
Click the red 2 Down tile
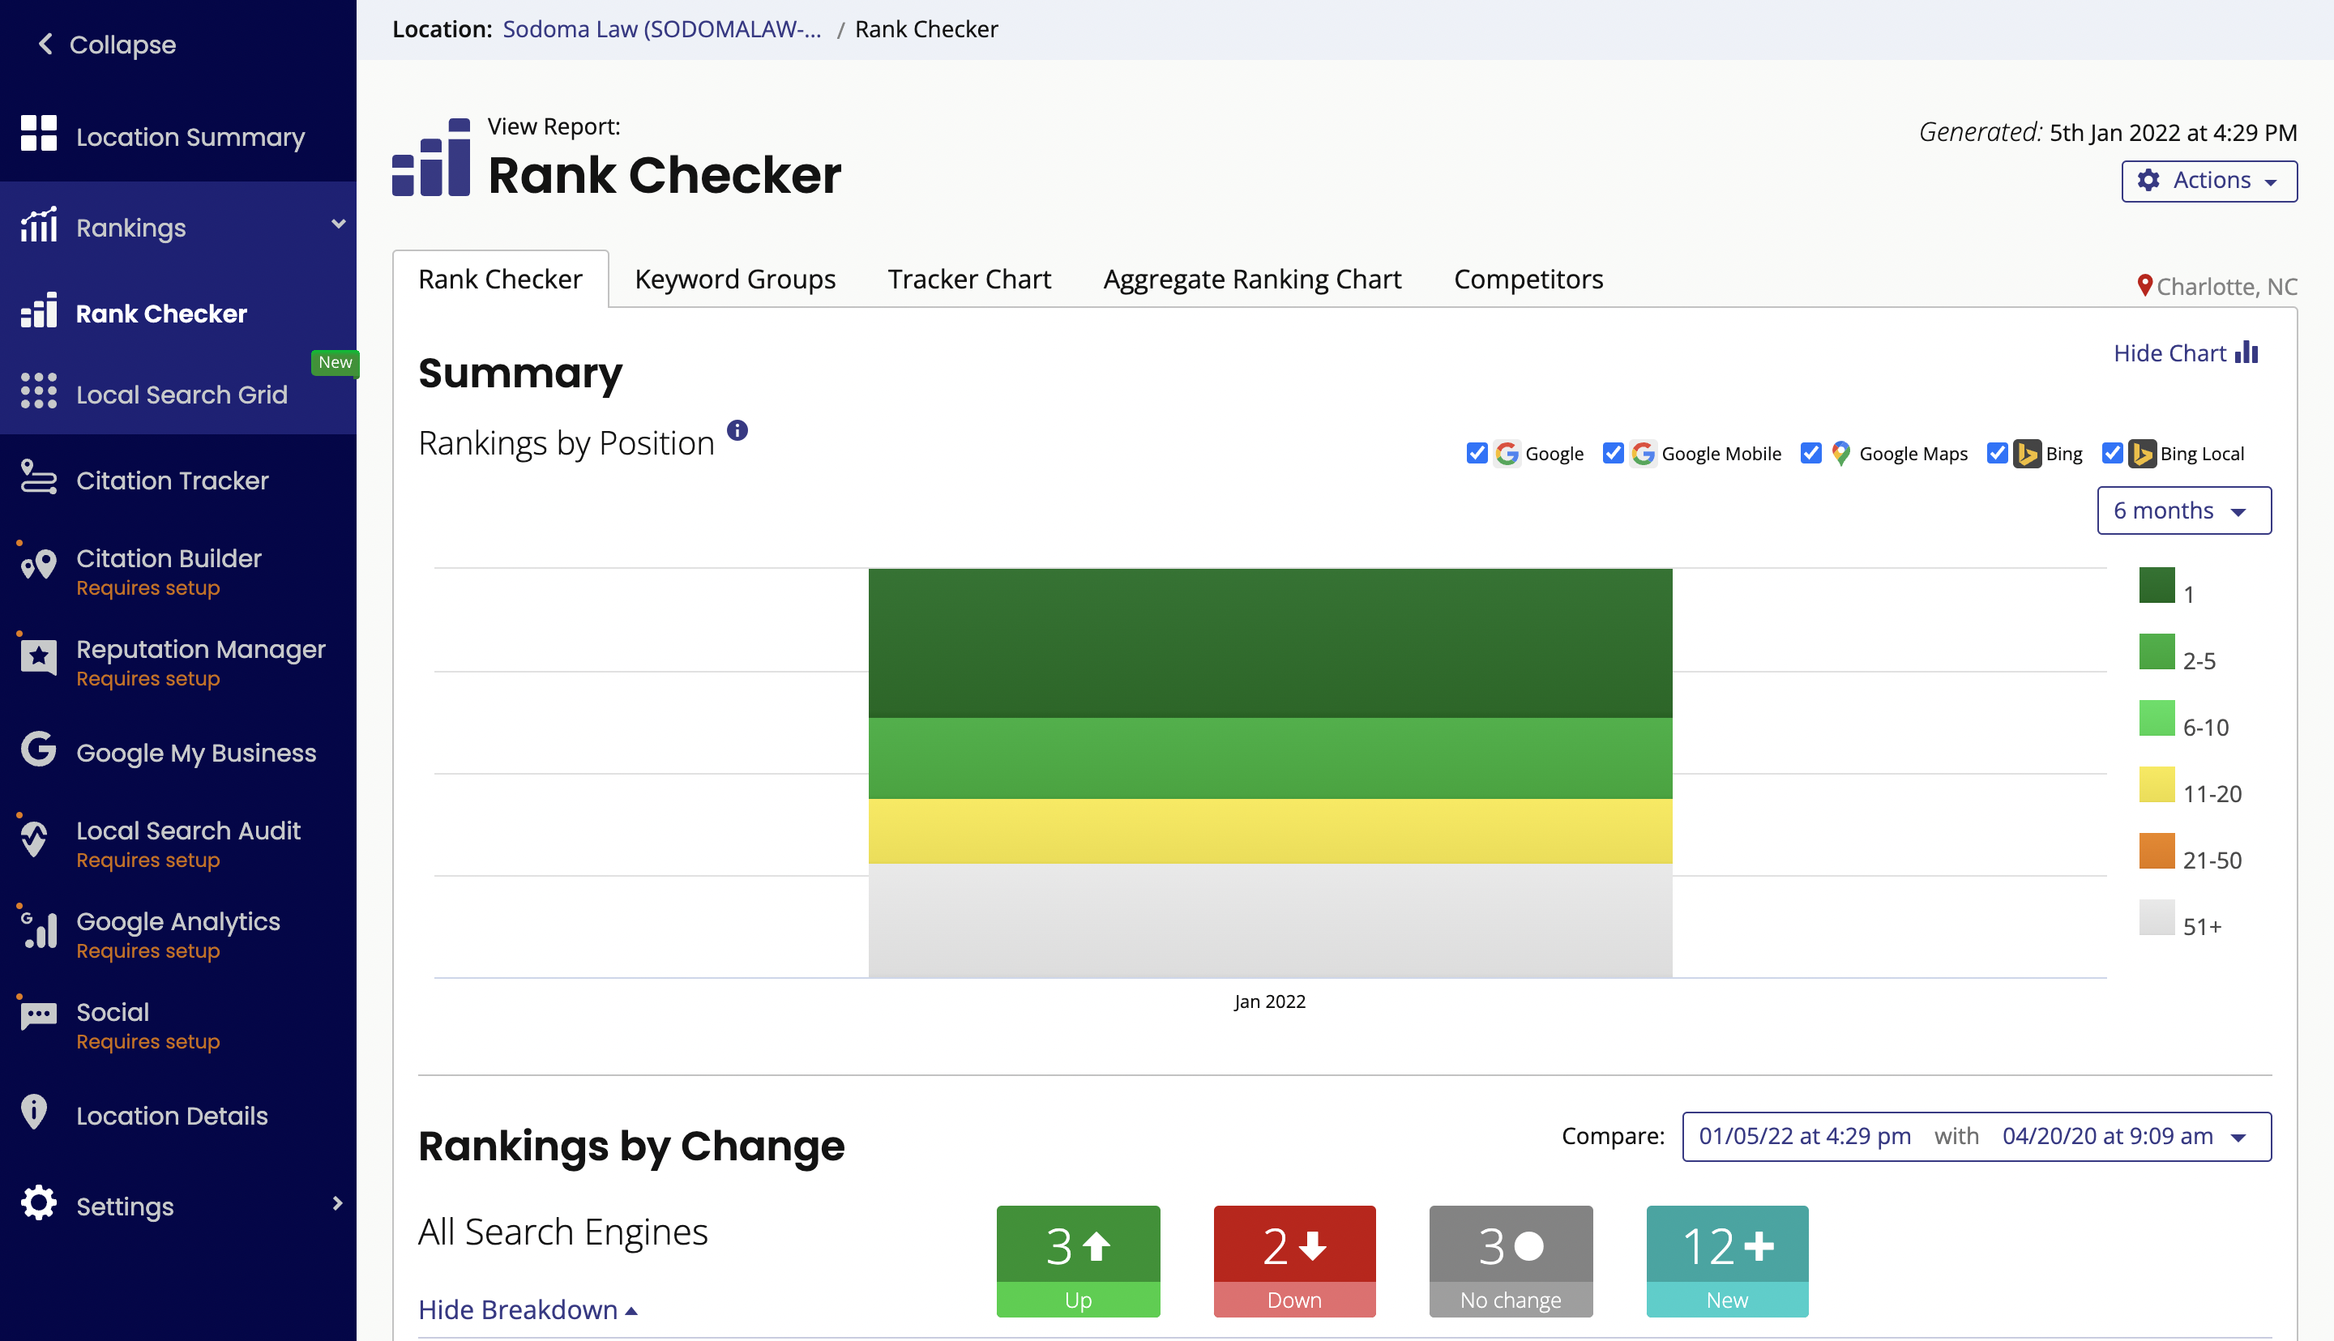[x=1294, y=1261]
